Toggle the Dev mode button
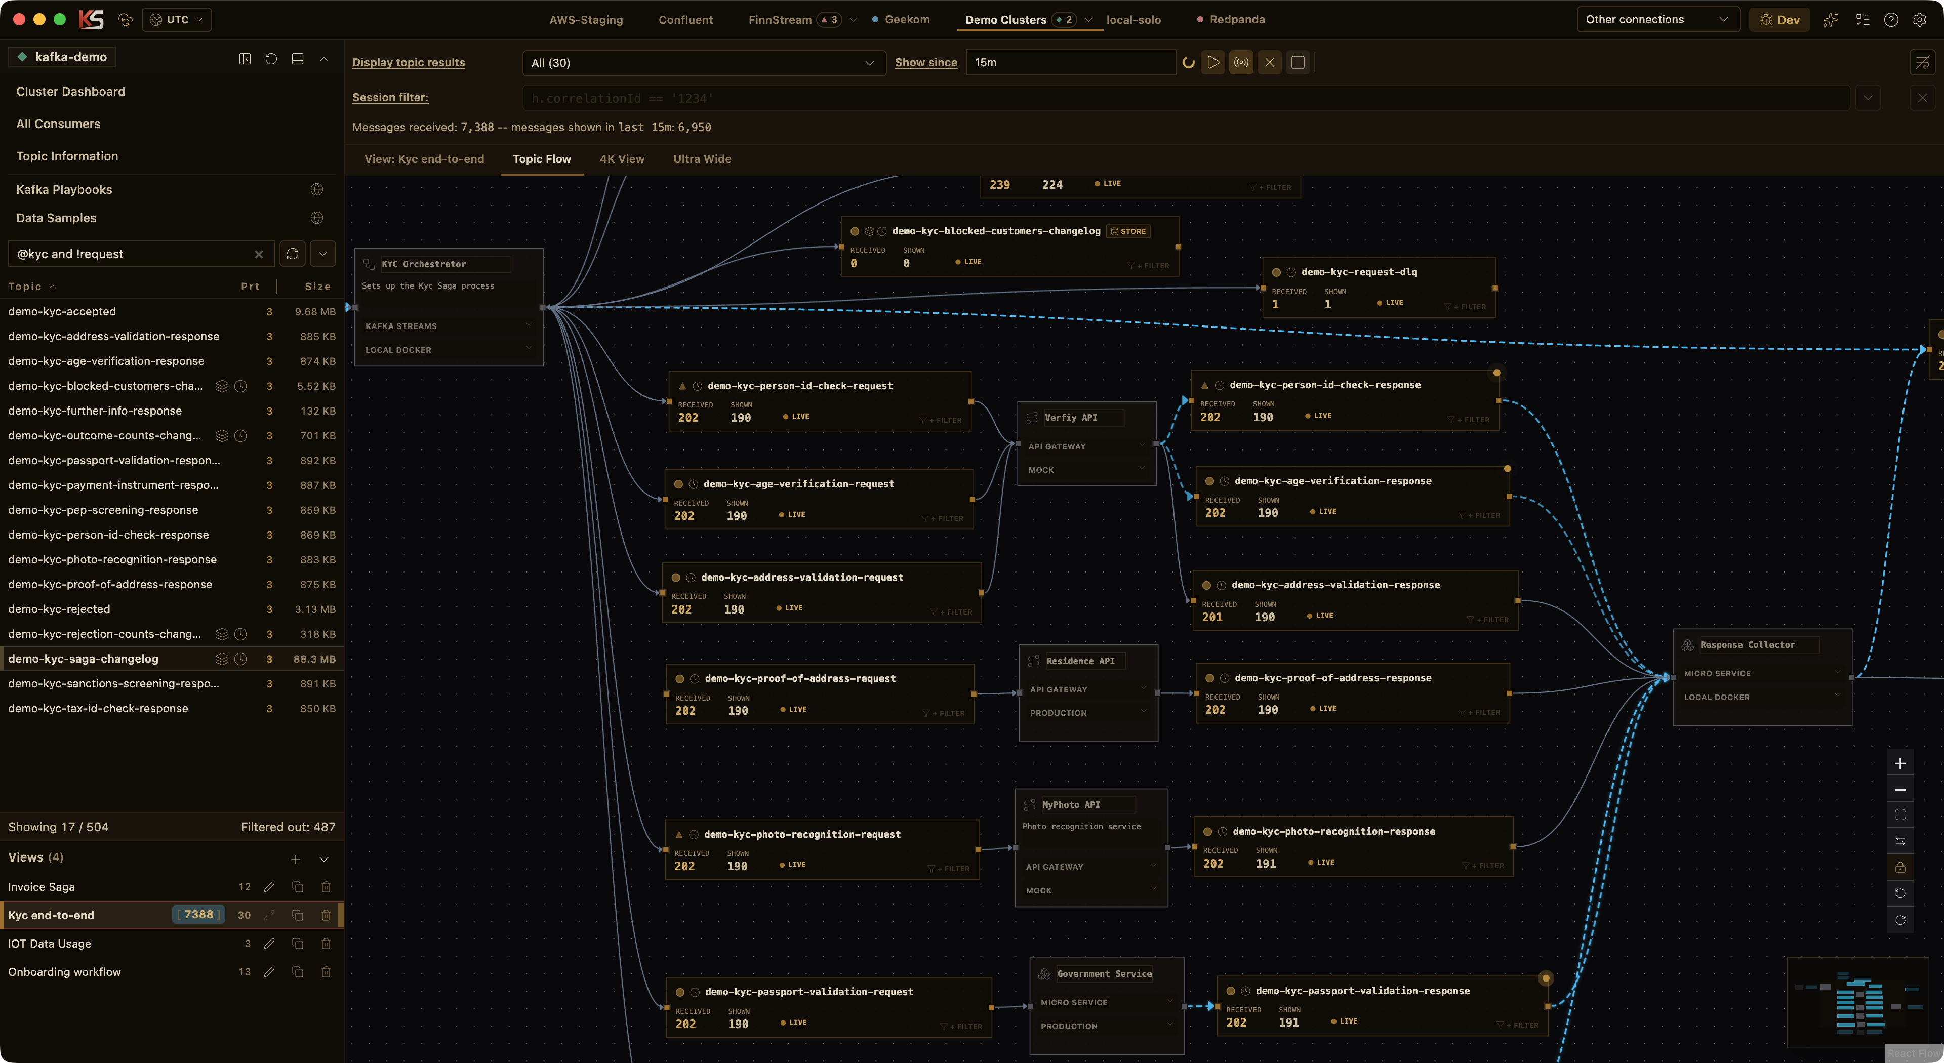Image resolution: width=1944 pixels, height=1063 pixels. 1779,20
